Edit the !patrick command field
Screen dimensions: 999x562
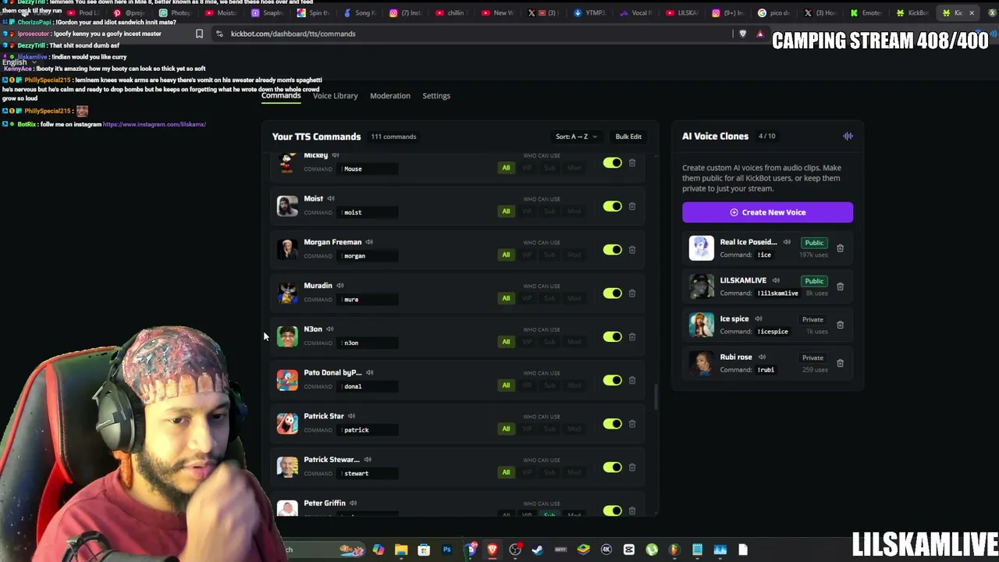[x=369, y=430]
